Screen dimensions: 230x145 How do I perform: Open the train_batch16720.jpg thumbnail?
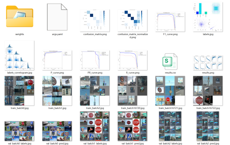[x=132, y=91]
